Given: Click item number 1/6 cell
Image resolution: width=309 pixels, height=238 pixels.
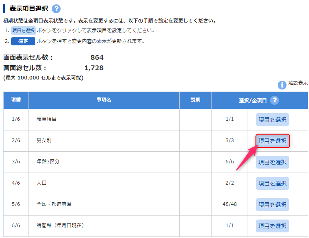Looking at the screenshot, I should pyautogui.click(x=16, y=119).
